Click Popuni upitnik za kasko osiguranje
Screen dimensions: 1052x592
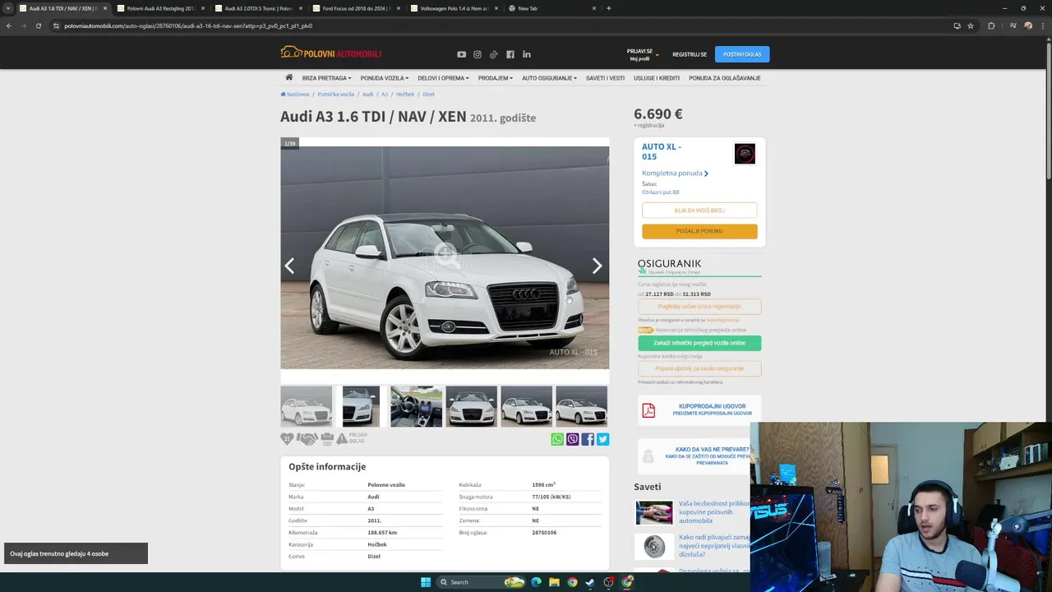click(699, 368)
